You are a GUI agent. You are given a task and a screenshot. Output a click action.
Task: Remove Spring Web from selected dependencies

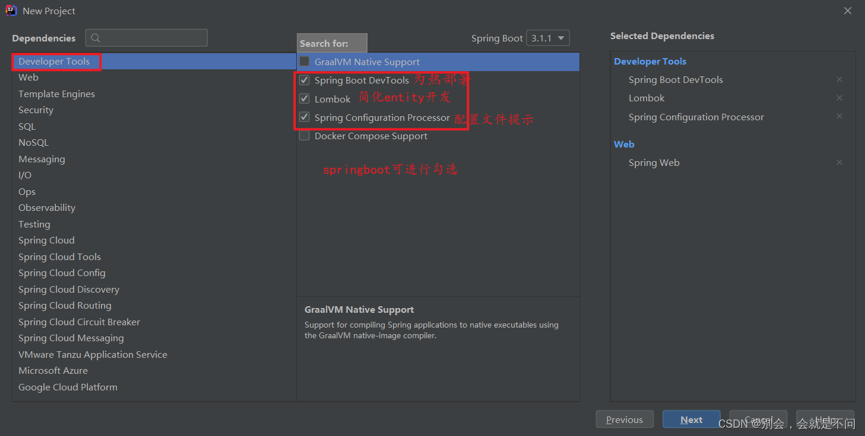[839, 162]
